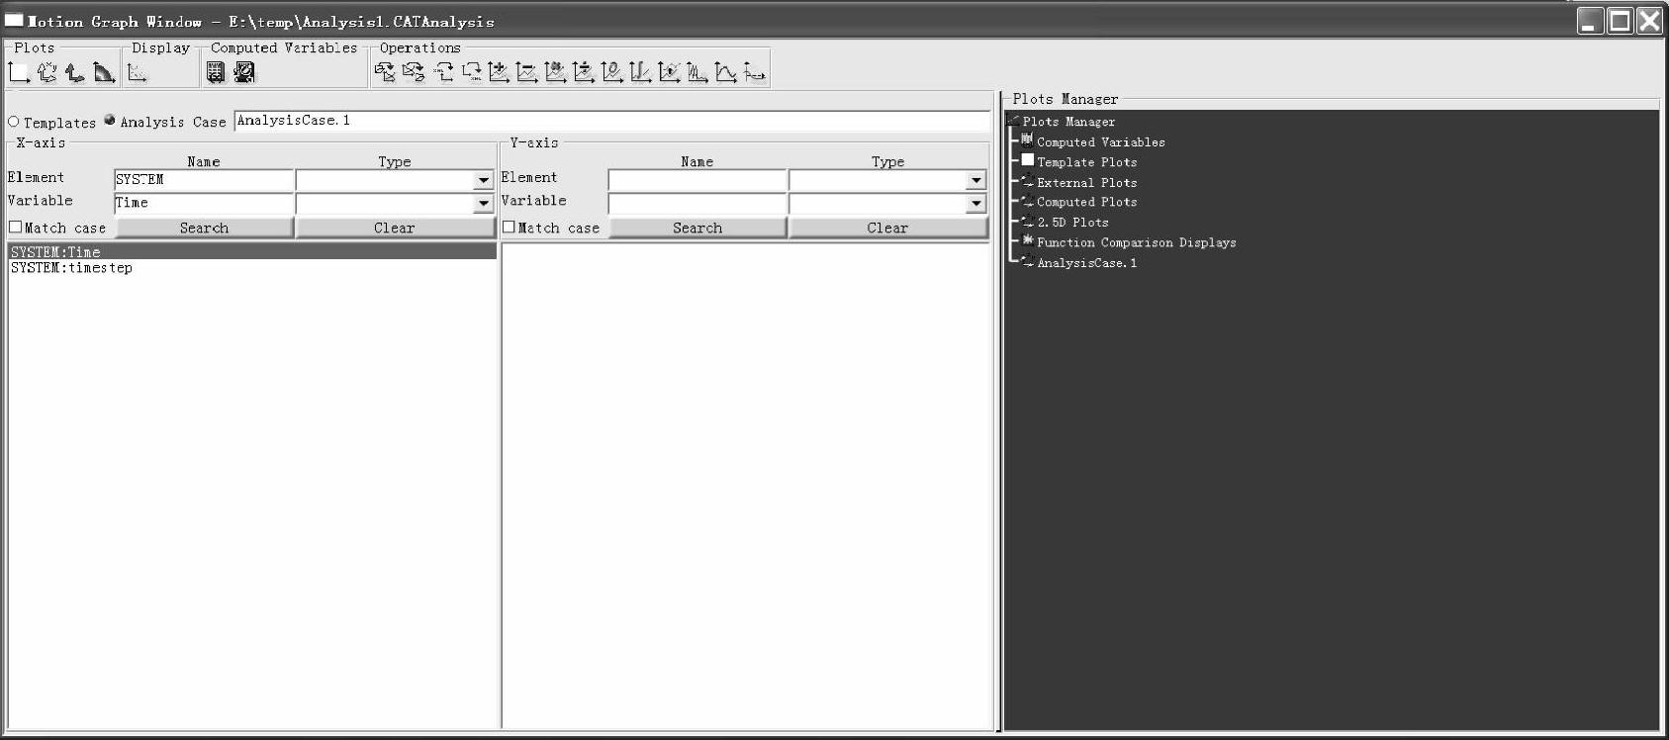1669x740 pixels.
Task: Select the add-curves plus graph icon
Action: [x=499, y=72]
